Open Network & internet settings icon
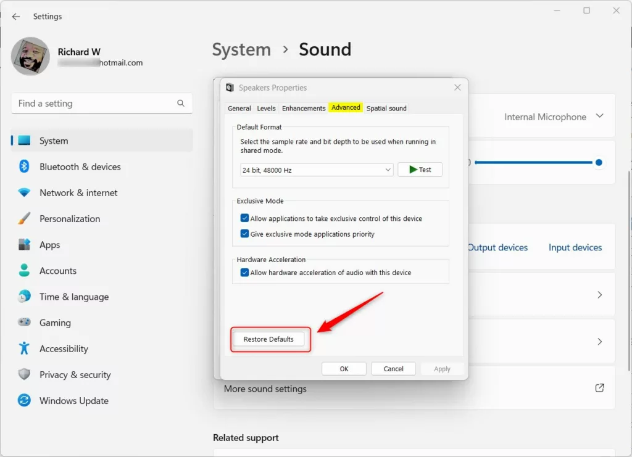Viewport: 632px width, 457px height. pyautogui.click(x=24, y=192)
